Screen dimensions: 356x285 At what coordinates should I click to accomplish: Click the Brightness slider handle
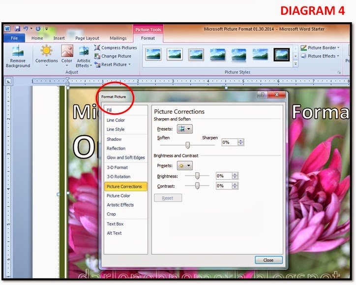click(x=197, y=176)
